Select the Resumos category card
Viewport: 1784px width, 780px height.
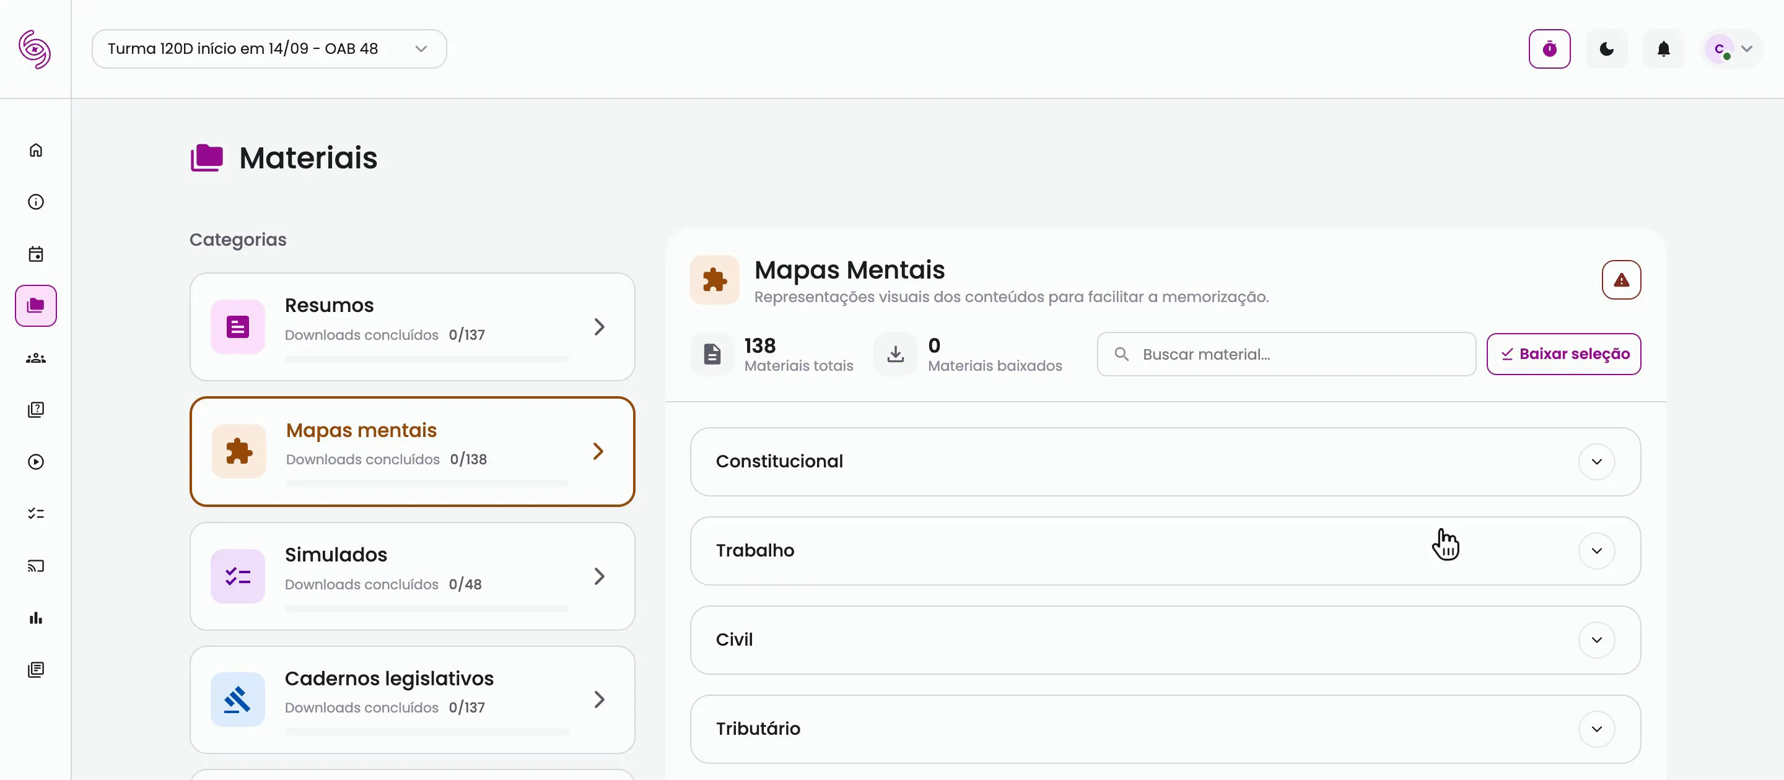point(412,327)
